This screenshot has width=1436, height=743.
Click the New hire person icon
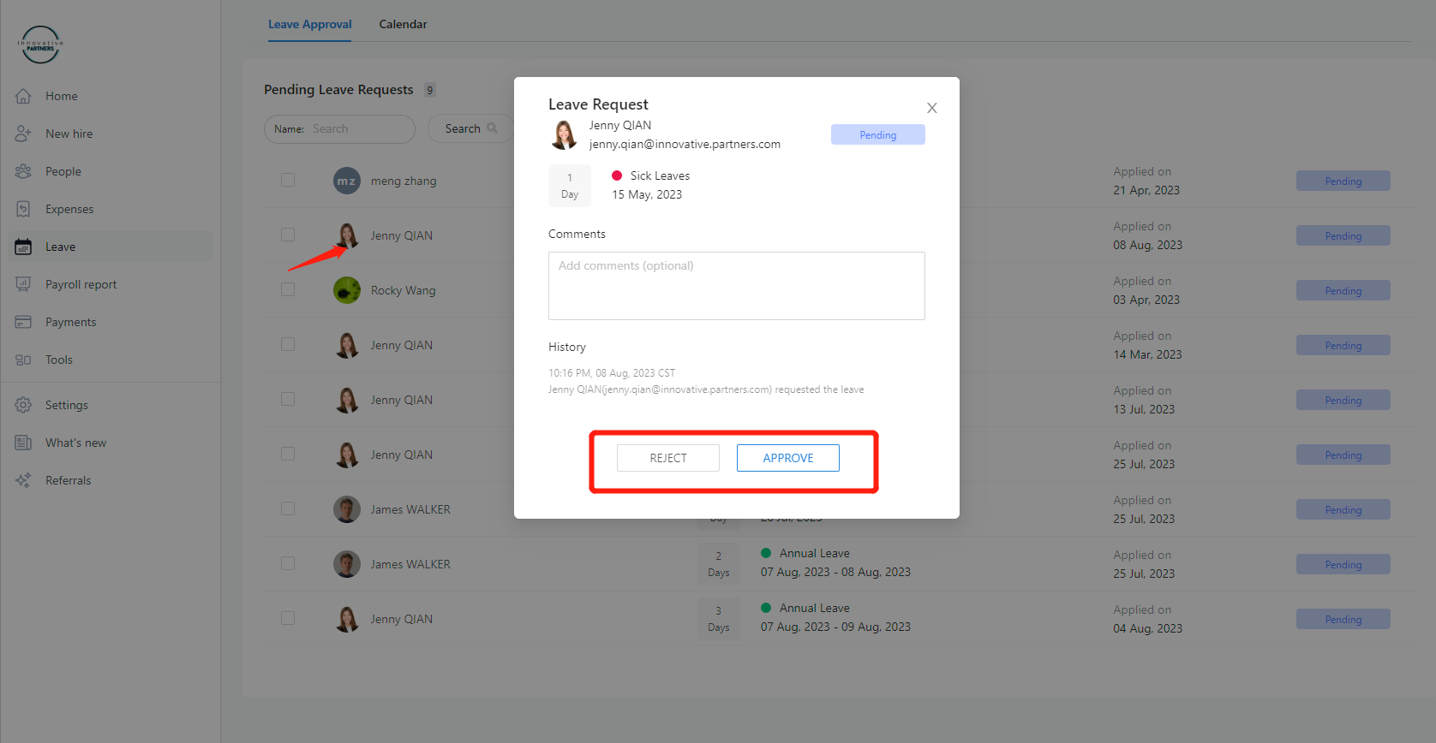(23, 134)
